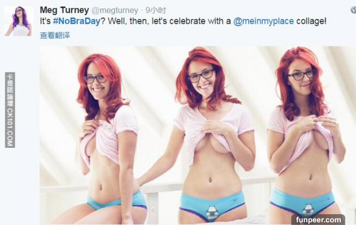Click the vertical CK101.COM watermark text
The image size is (356, 225).
pyautogui.click(x=10, y=127)
